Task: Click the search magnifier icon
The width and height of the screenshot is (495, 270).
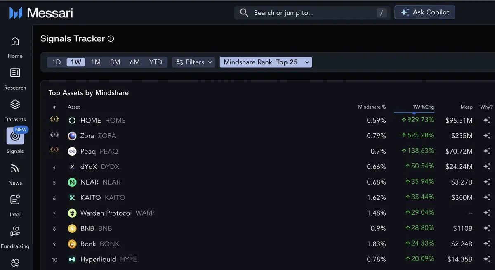Action: click(244, 13)
